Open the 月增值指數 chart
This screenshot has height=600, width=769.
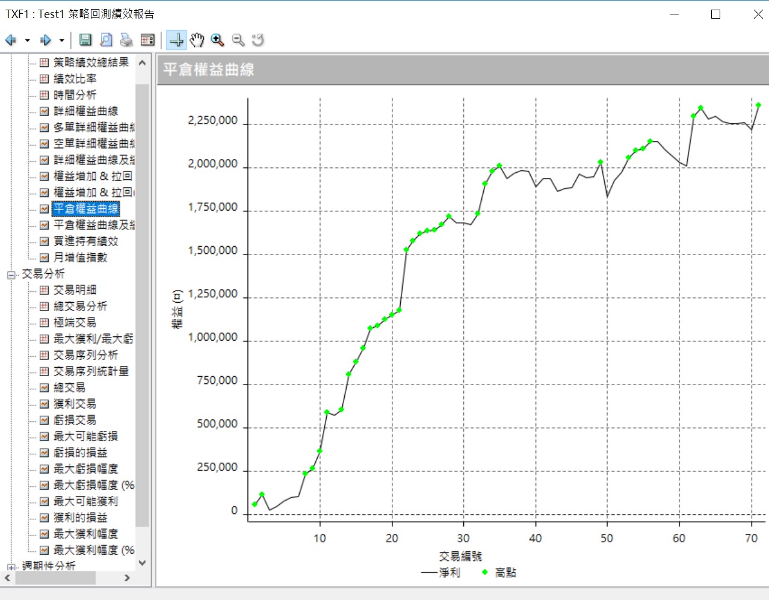[80, 257]
